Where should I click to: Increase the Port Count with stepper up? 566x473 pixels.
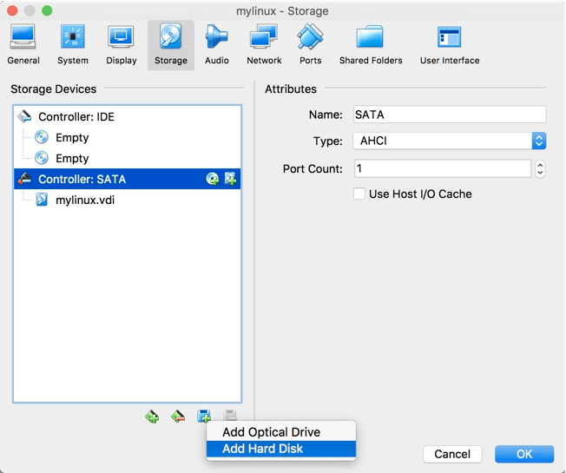tap(540, 165)
